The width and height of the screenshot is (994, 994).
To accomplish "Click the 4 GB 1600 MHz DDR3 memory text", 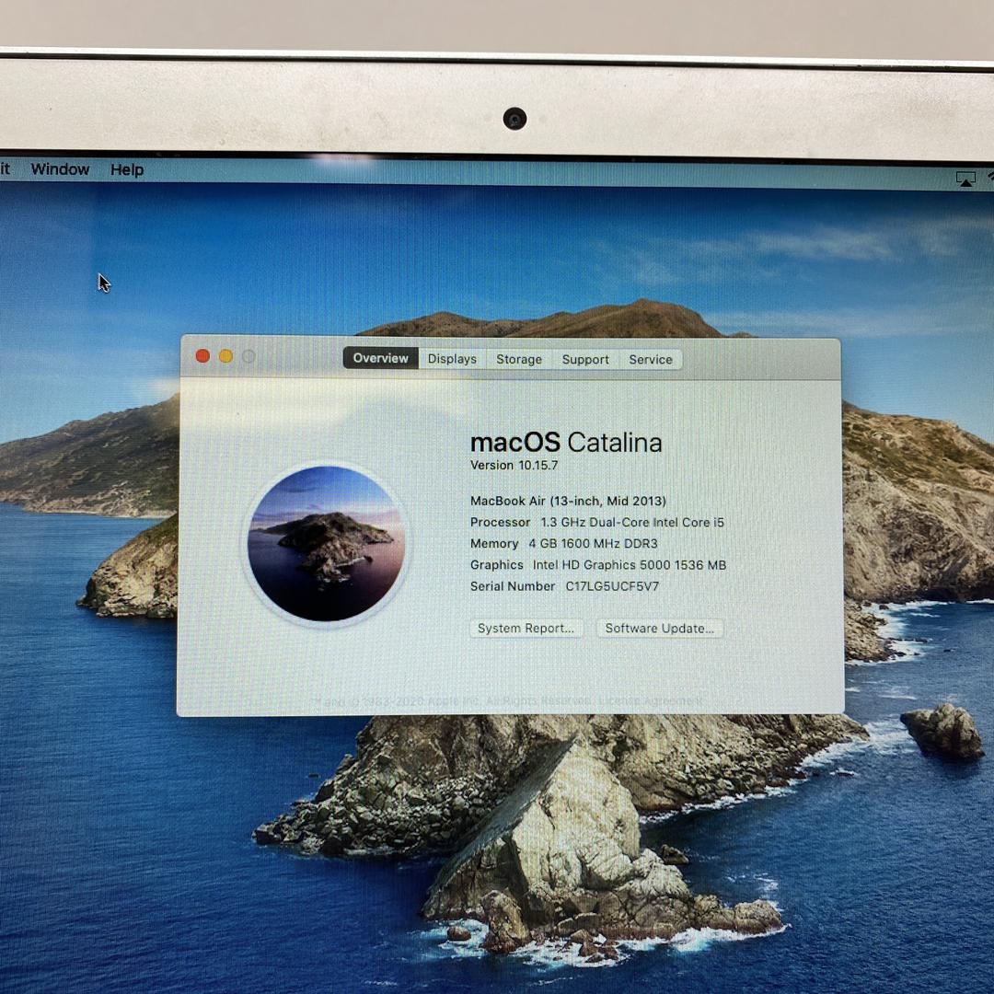I will (x=593, y=544).
